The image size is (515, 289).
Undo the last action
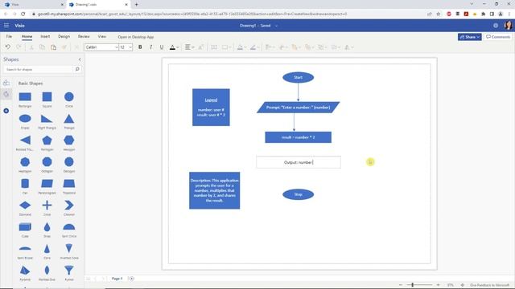[x=8, y=47]
